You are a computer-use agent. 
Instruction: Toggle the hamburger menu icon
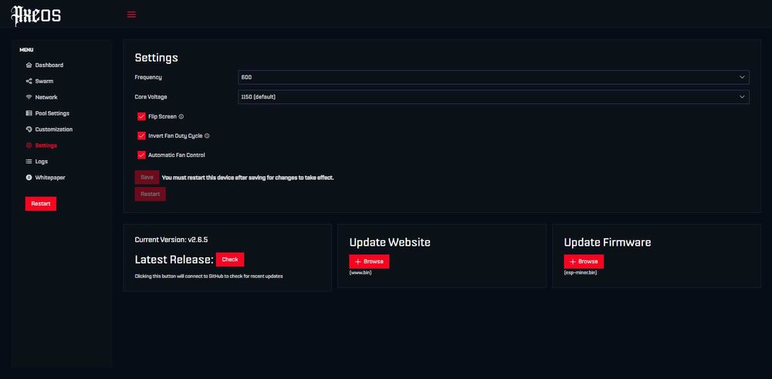click(x=131, y=15)
